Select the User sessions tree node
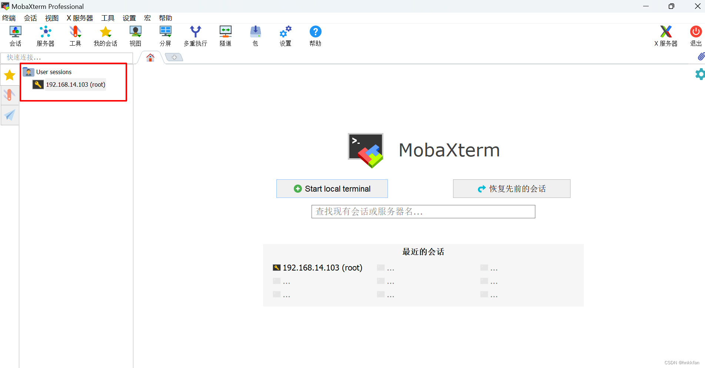This screenshot has width=705, height=368. tap(54, 72)
